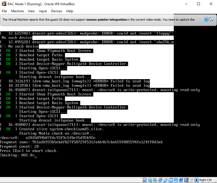Click the display settings status icon

176,180
